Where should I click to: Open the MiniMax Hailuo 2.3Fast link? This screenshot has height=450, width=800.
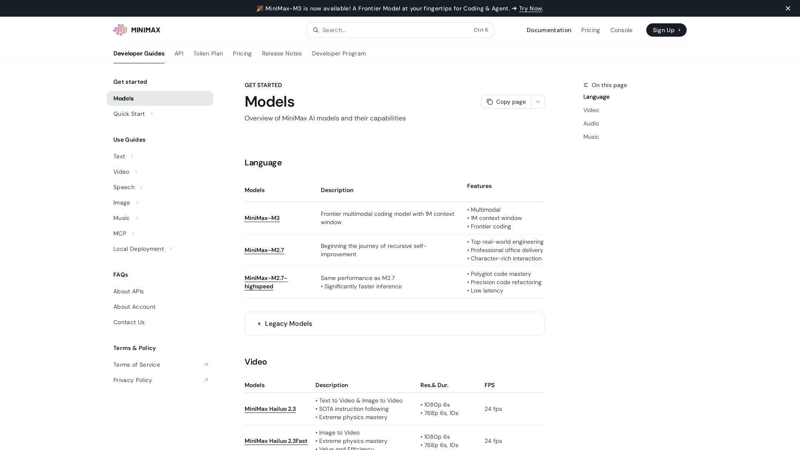coord(276,441)
